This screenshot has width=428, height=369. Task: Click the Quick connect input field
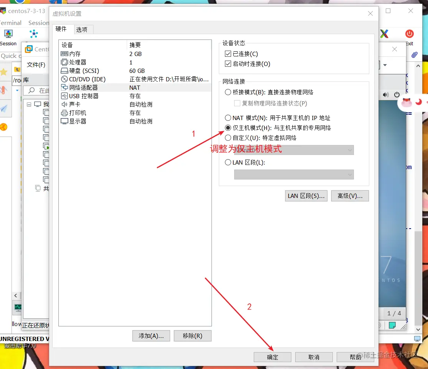[x=11, y=56]
